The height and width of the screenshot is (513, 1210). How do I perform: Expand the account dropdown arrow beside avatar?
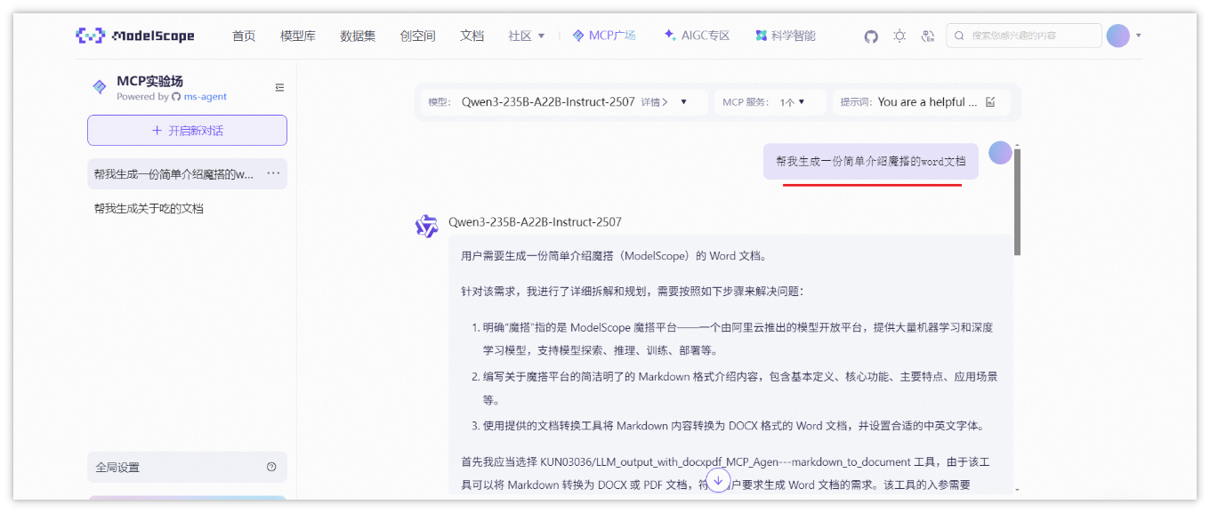click(x=1139, y=36)
